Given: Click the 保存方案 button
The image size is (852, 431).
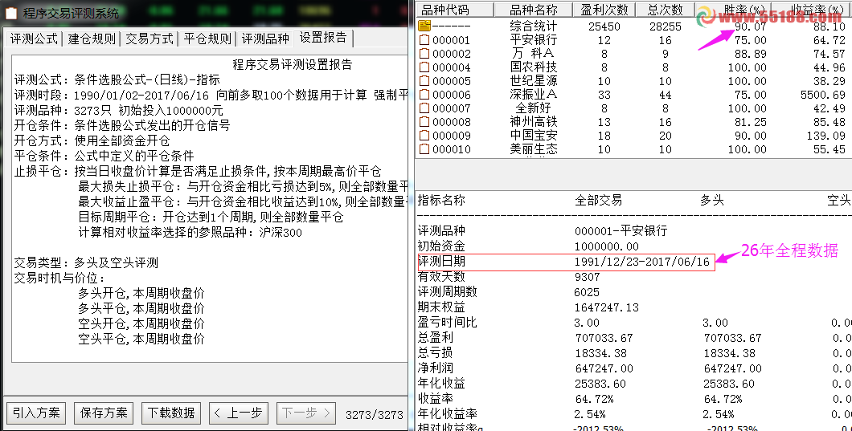Looking at the screenshot, I should pyautogui.click(x=104, y=413).
